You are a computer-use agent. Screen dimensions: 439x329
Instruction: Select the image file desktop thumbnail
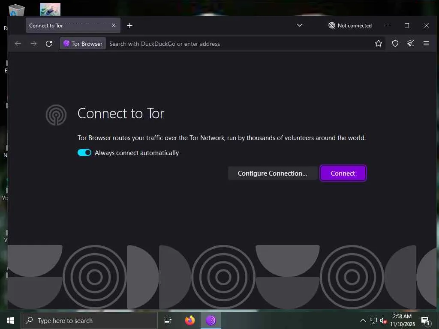pyautogui.click(x=50, y=9)
